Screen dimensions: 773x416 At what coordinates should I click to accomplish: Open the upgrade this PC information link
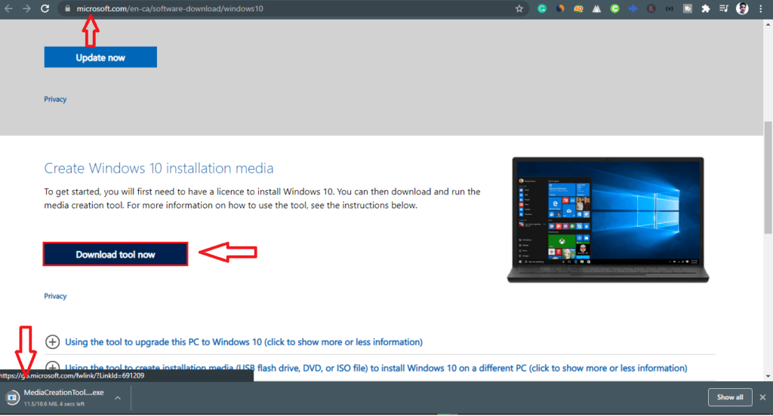point(244,341)
